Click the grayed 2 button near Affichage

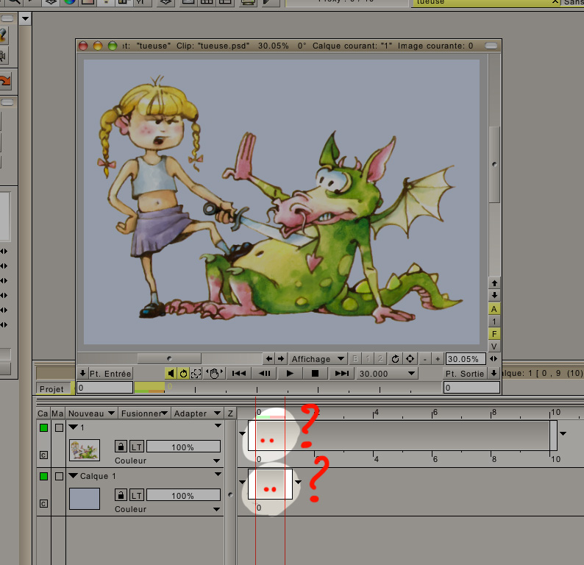coord(380,359)
